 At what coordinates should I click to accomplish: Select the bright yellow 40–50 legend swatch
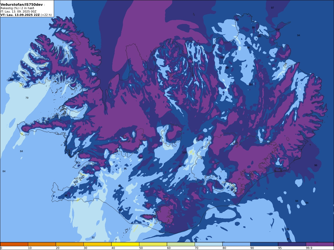pos(125,244)
